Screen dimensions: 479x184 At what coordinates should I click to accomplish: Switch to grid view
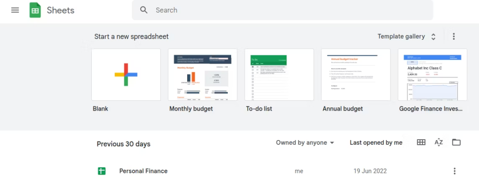pyautogui.click(x=421, y=142)
